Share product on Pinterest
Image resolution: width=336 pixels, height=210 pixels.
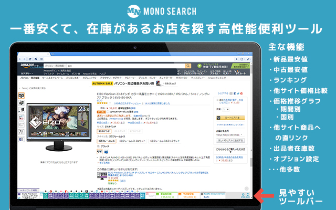241,93
